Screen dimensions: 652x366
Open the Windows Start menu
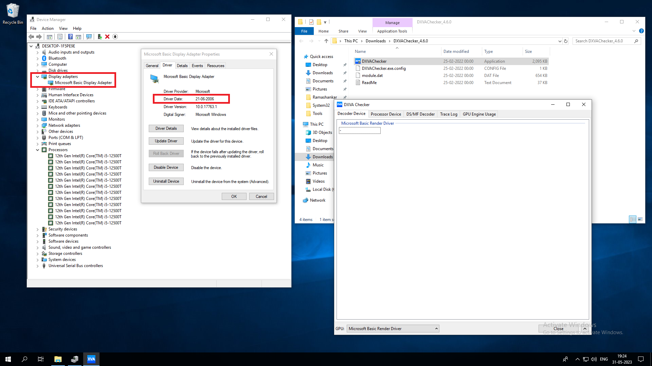tap(8, 359)
